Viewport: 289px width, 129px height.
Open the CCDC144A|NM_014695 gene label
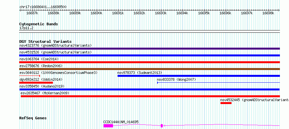pos(121,122)
